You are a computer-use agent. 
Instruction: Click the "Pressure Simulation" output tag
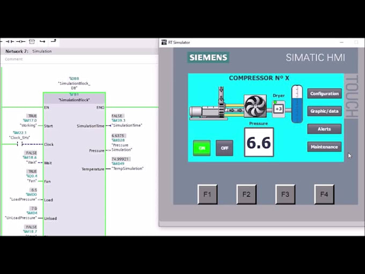[x=122, y=148]
